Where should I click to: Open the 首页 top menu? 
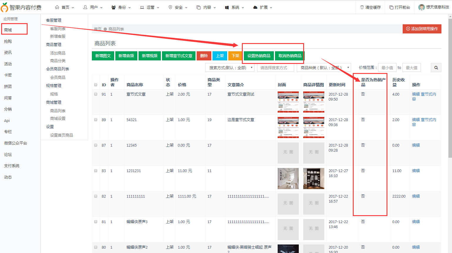point(65,7)
